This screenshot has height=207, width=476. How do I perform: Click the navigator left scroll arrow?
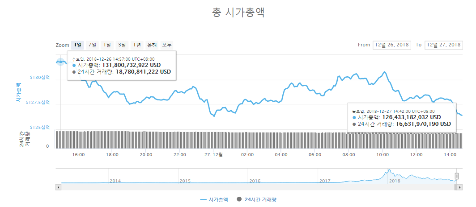[57, 188]
